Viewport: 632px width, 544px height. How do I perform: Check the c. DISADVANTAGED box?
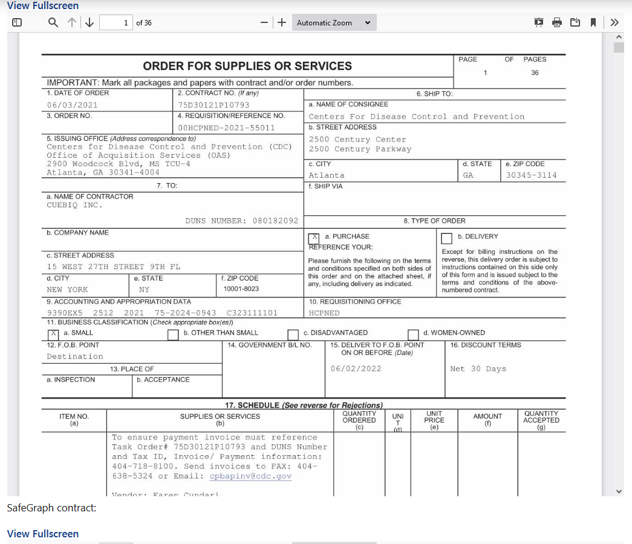(293, 334)
